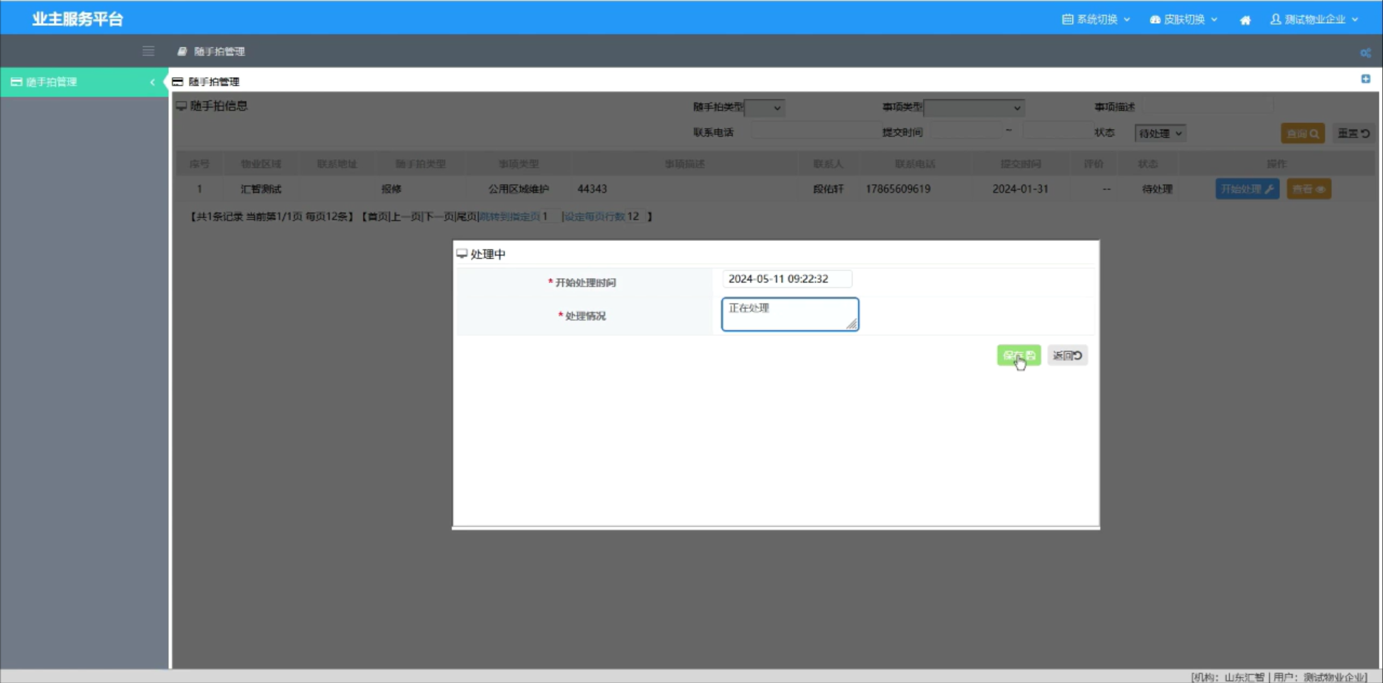The image size is (1383, 683).
Task: Click the page number input box
Action: pyautogui.click(x=550, y=216)
